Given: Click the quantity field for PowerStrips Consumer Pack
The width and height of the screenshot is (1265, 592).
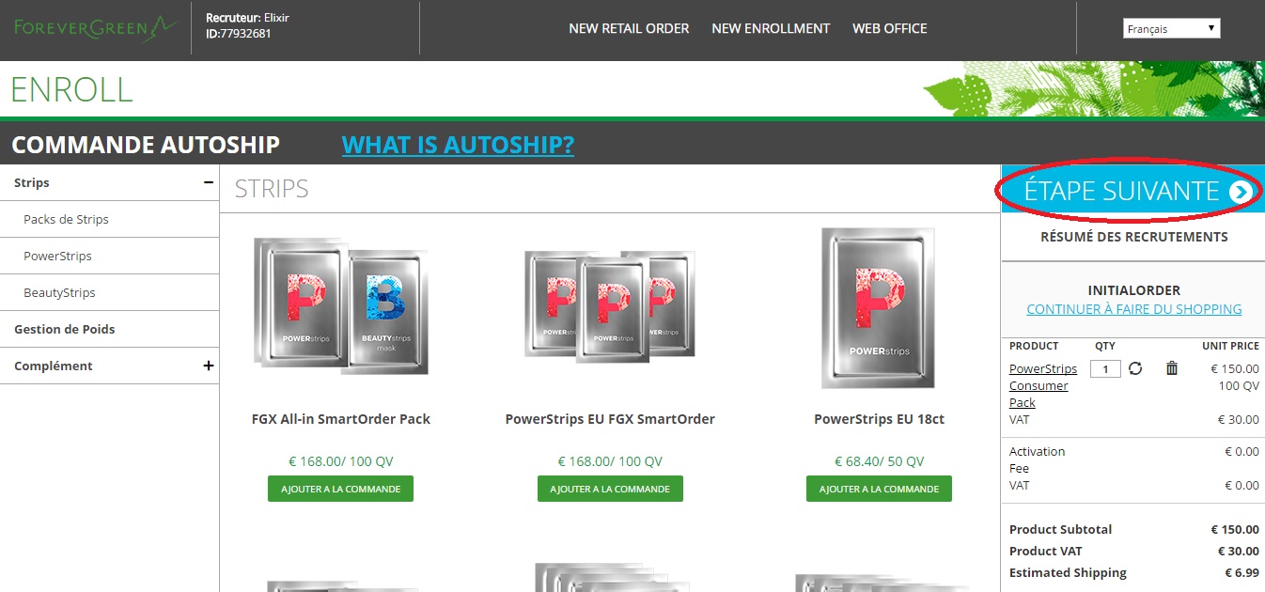Looking at the screenshot, I should [x=1105, y=369].
